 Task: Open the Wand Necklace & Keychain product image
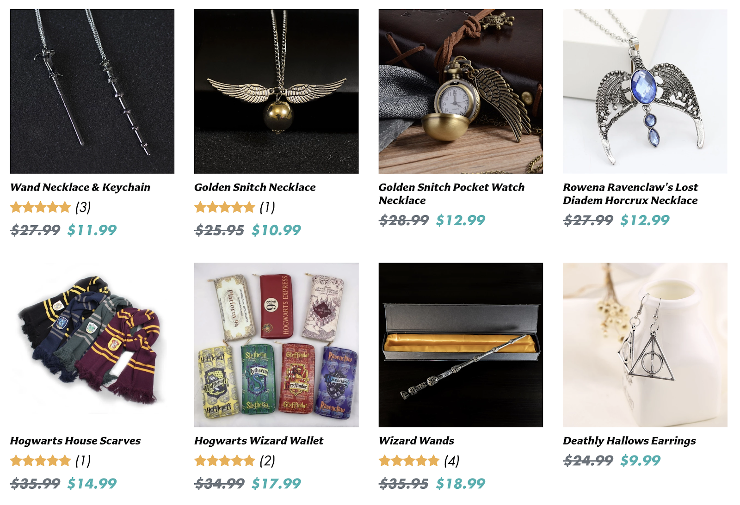92,92
